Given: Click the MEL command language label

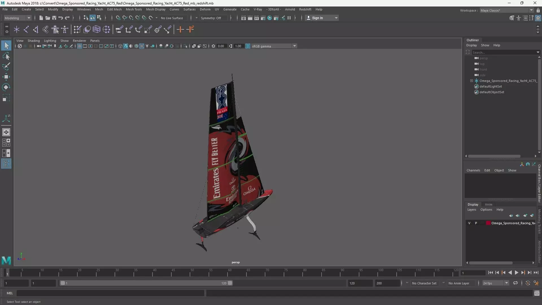Looking at the screenshot, I should click(x=10, y=293).
